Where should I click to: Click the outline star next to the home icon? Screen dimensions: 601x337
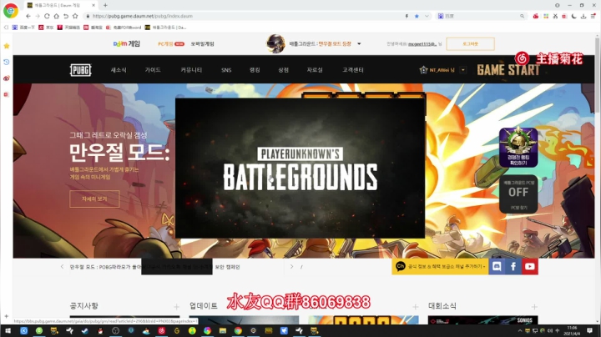click(x=75, y=16)
